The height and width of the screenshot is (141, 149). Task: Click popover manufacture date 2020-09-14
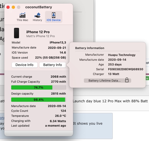[x=117, y=60]
